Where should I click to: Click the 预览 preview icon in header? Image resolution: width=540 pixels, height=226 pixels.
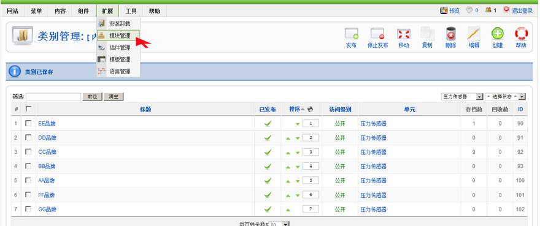coord(444,10)
